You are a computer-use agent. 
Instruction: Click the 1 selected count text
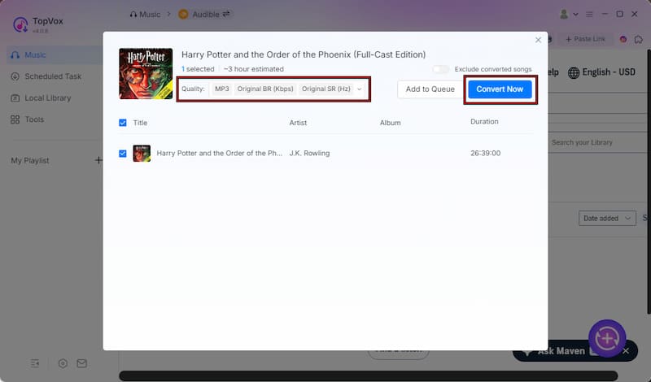(x=198, y=69)
